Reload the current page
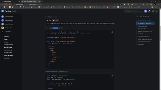Image resolution: width=161 pixels, height=90 pixels. (x=6, y=4)
